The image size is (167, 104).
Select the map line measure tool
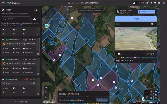[x=46, y=92]
